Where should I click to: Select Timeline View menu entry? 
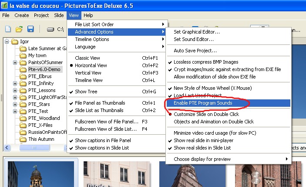(x=89, y=80)
